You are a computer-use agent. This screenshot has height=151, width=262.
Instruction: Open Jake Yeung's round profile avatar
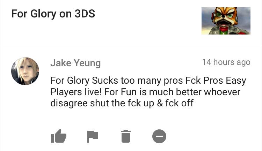click(x=25, y=71)
